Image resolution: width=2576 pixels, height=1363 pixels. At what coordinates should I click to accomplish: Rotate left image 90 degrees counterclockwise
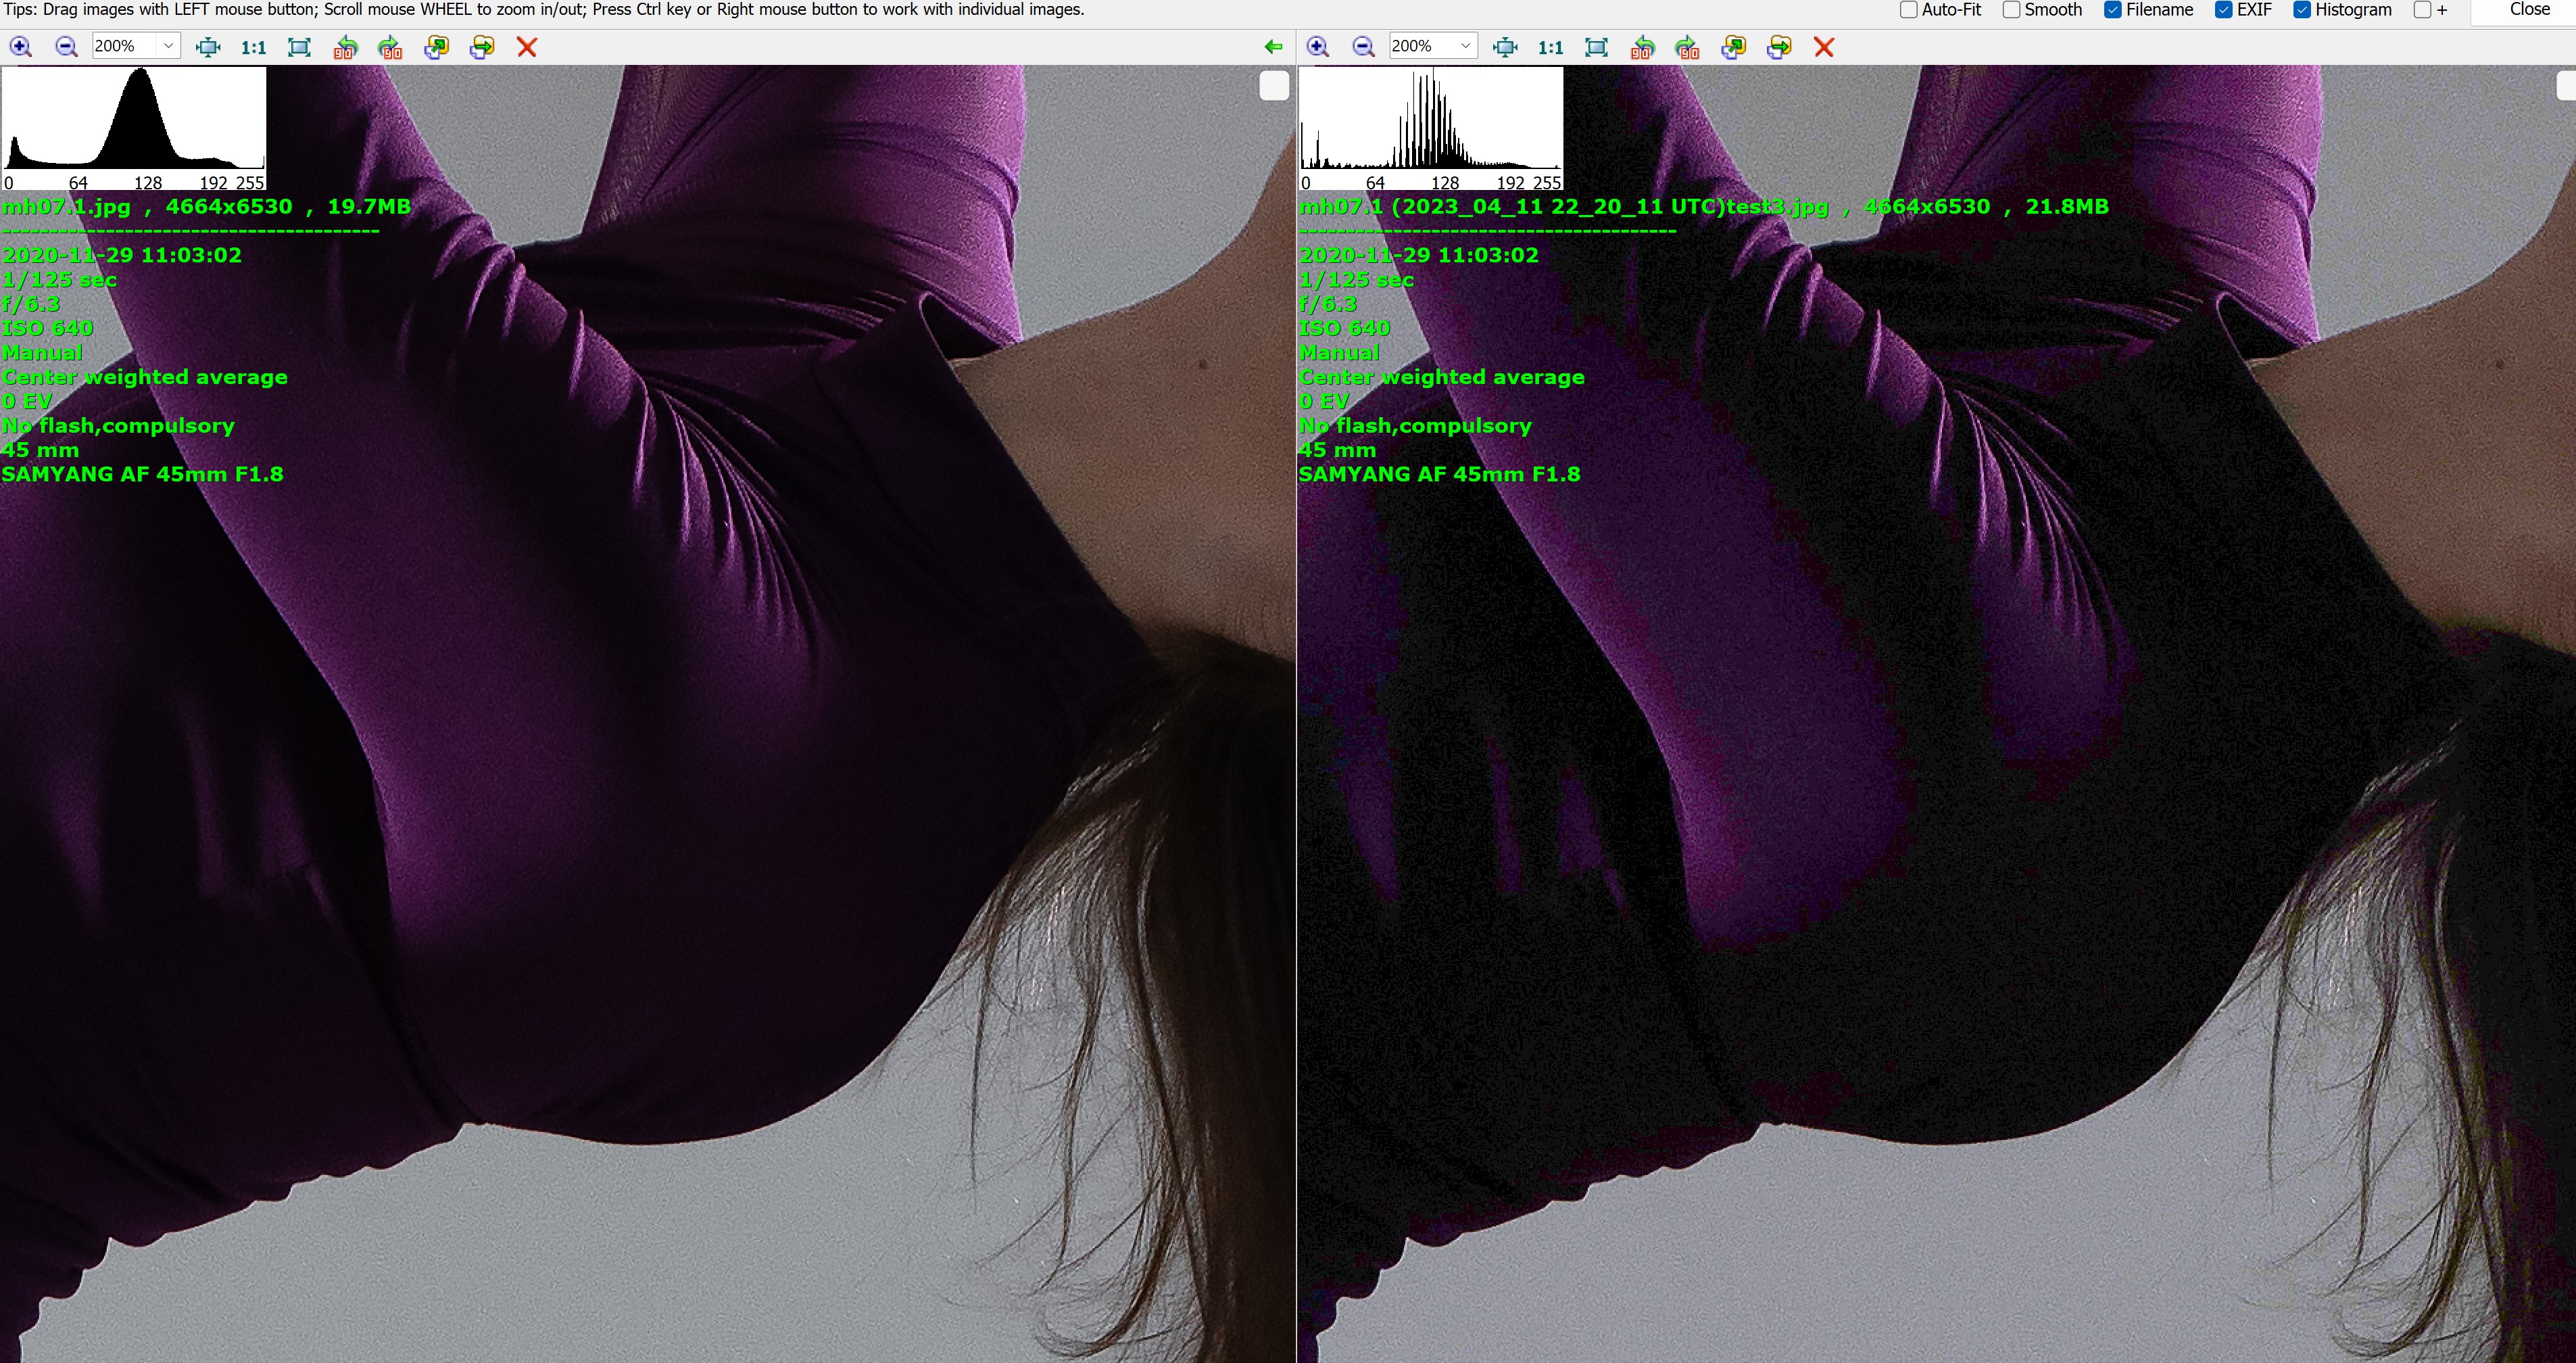345,47
